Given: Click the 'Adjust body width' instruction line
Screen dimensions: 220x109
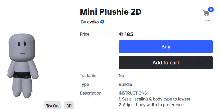Looking at the screenshot, I should point(151,105).
